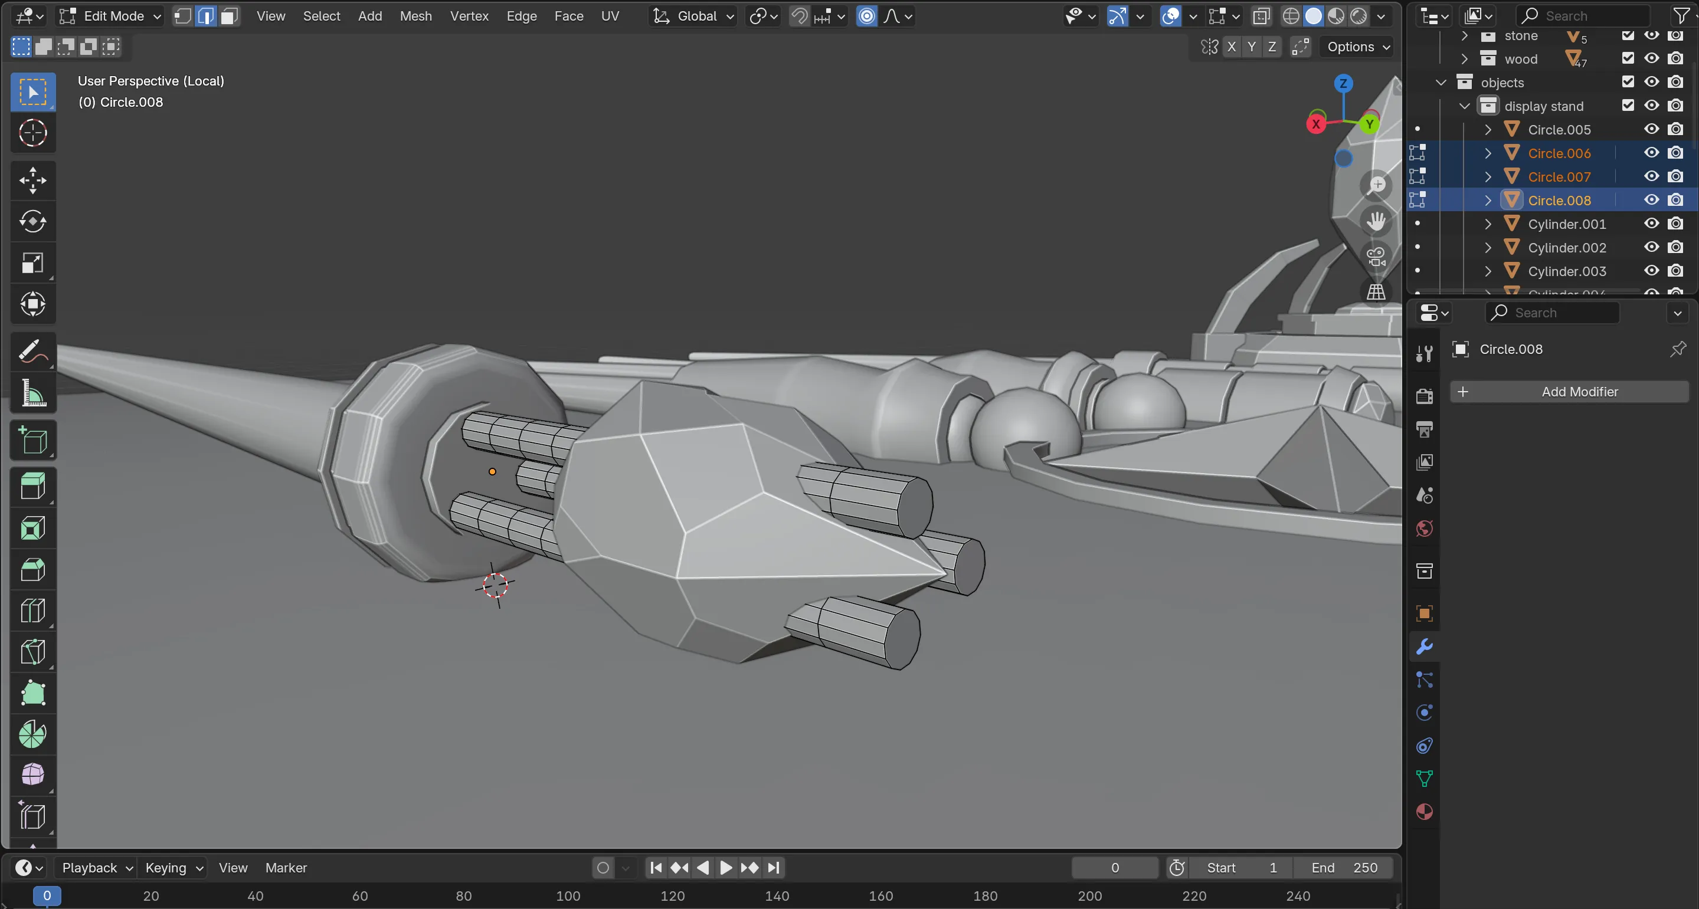Select the Scale tool
Screen dimensions: 1699x909
pos(33,263)
